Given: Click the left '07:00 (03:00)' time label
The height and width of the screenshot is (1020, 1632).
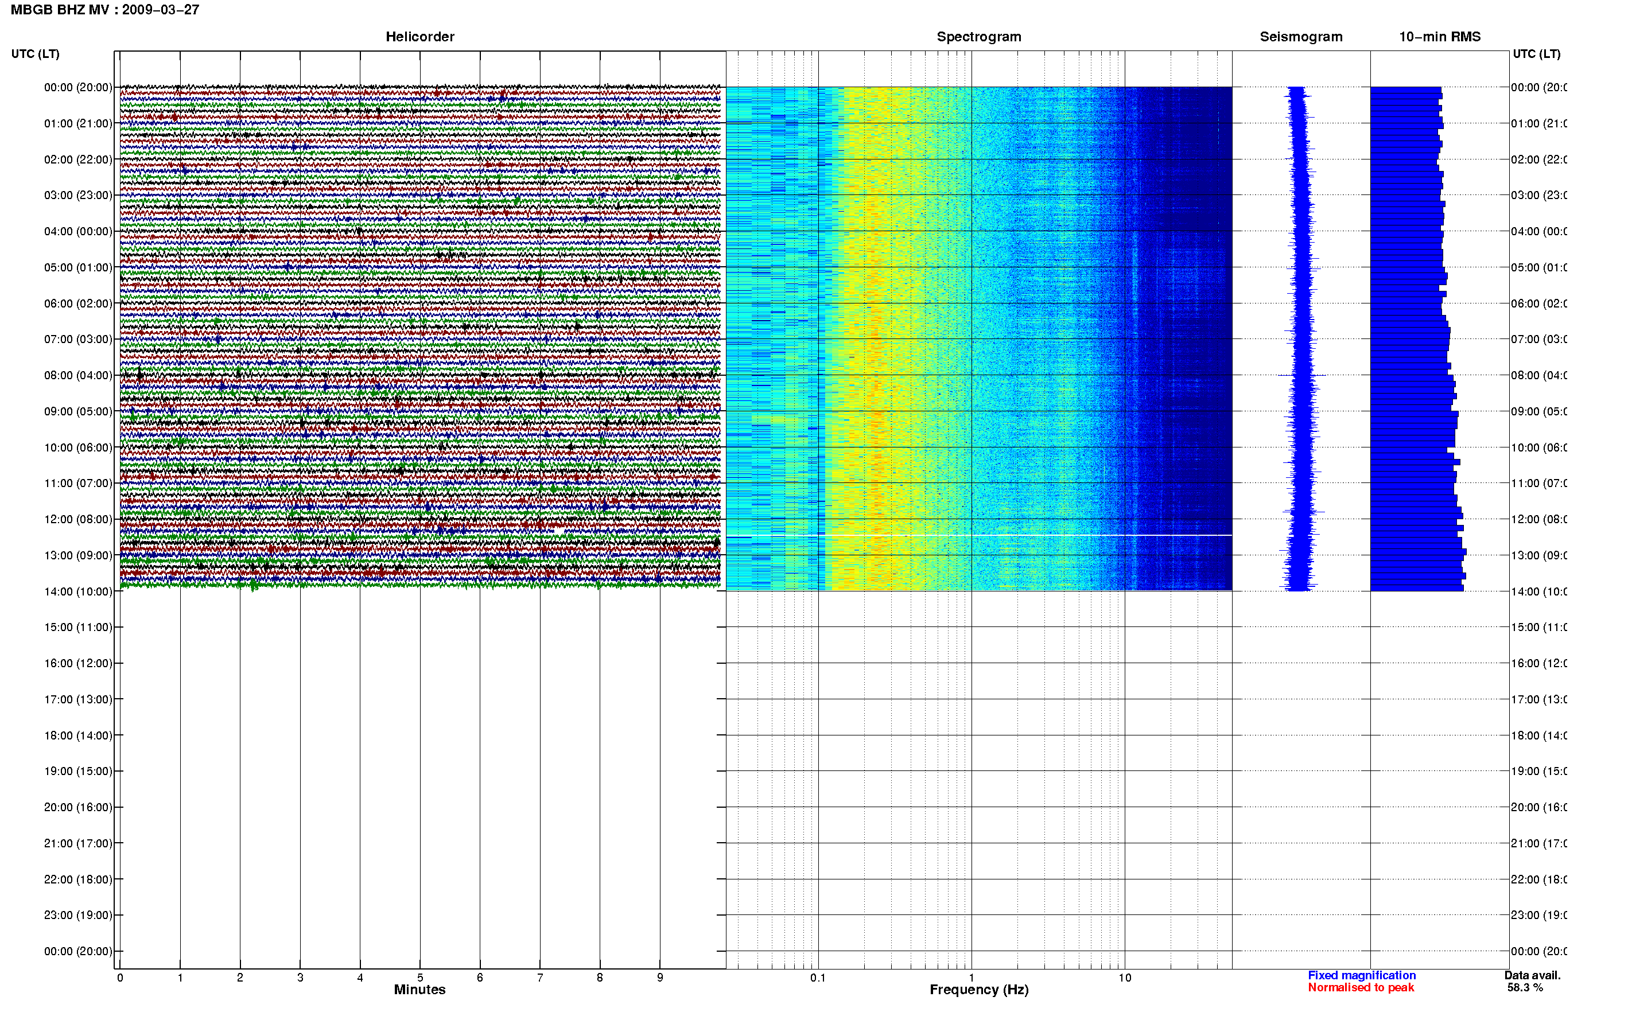Looking at the screenshot, I should pos(78,339).
